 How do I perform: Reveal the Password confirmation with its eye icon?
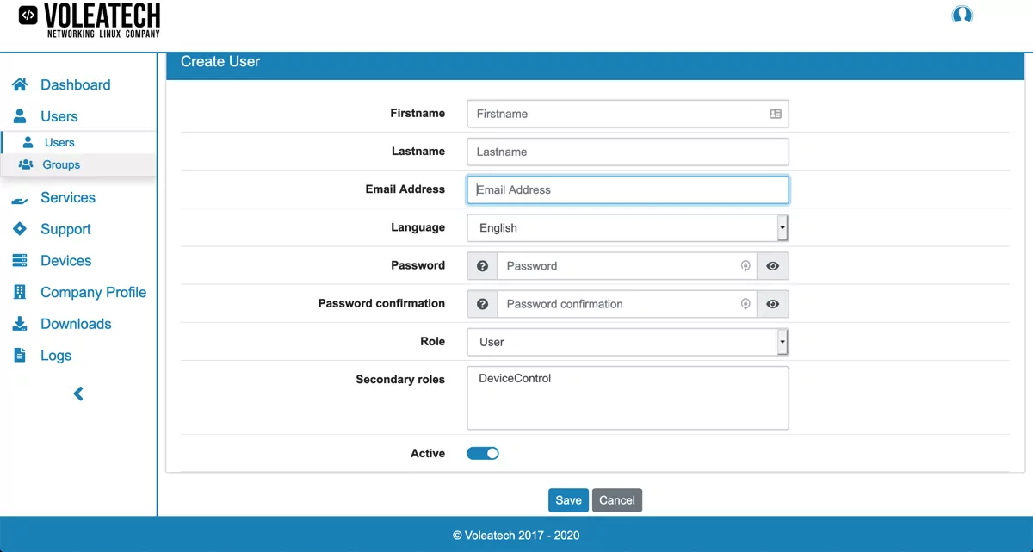(772, 303)
